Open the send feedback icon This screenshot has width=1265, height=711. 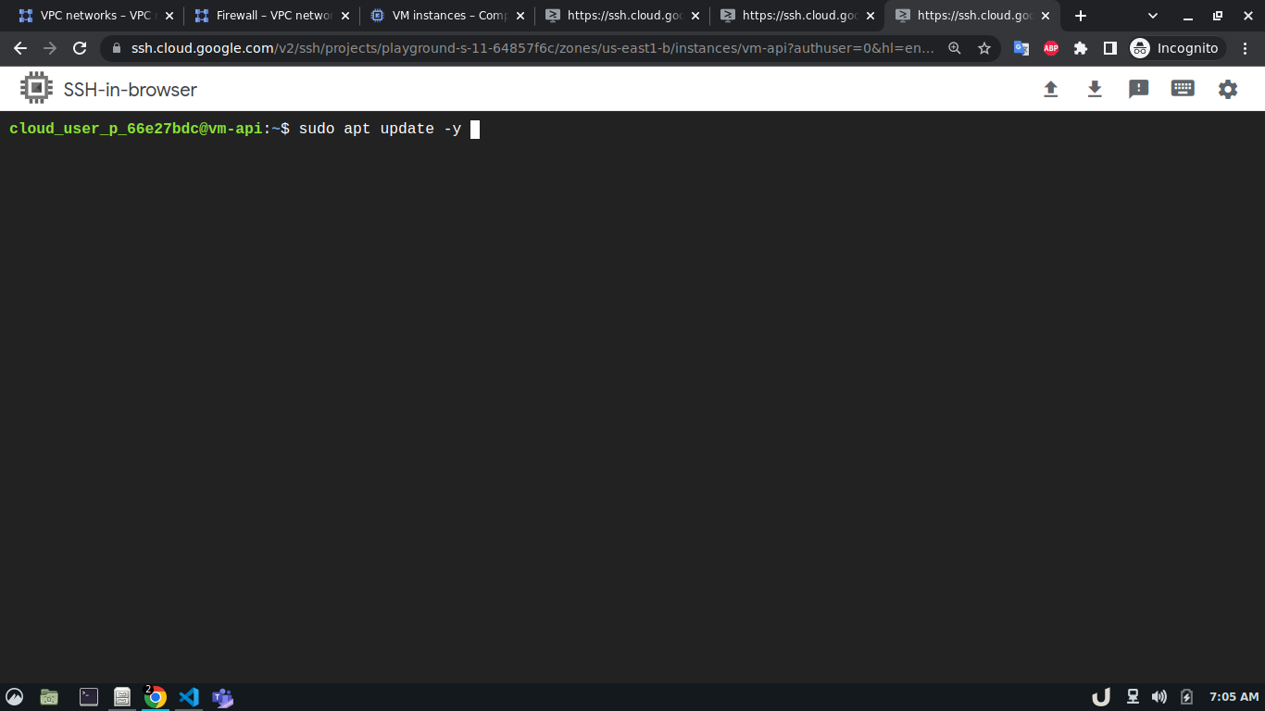1139,89
